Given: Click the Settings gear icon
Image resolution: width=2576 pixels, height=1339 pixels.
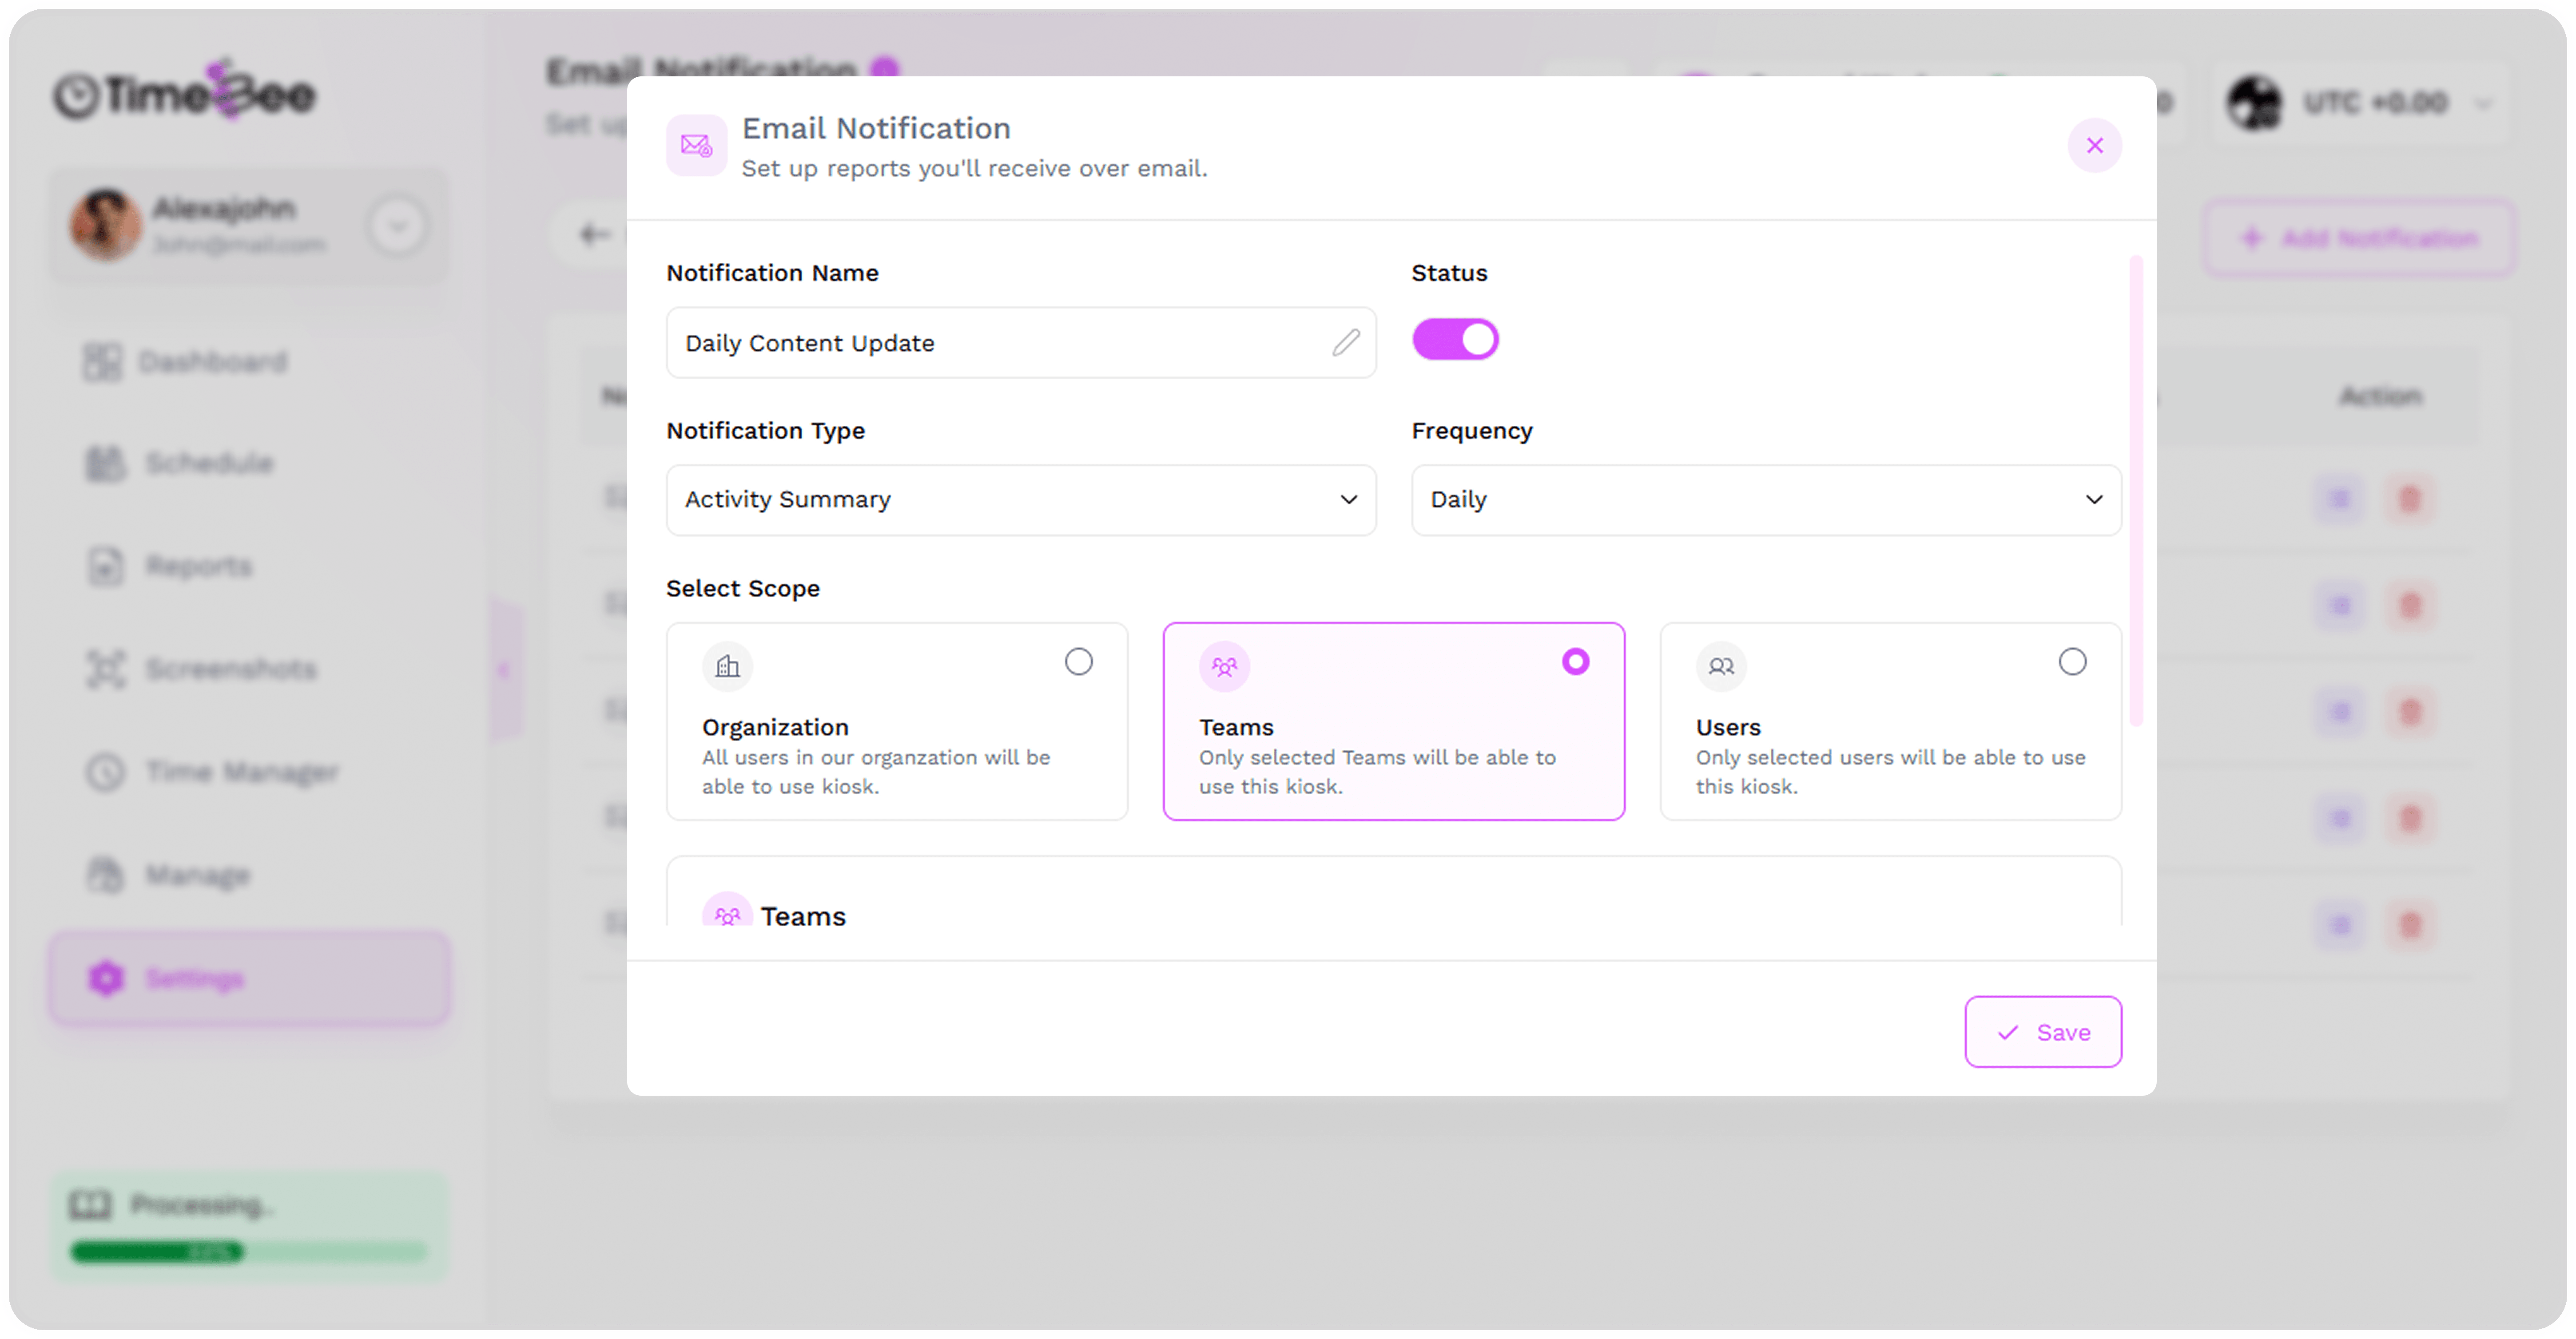Looking at the screenshot, I should (106, 978).
